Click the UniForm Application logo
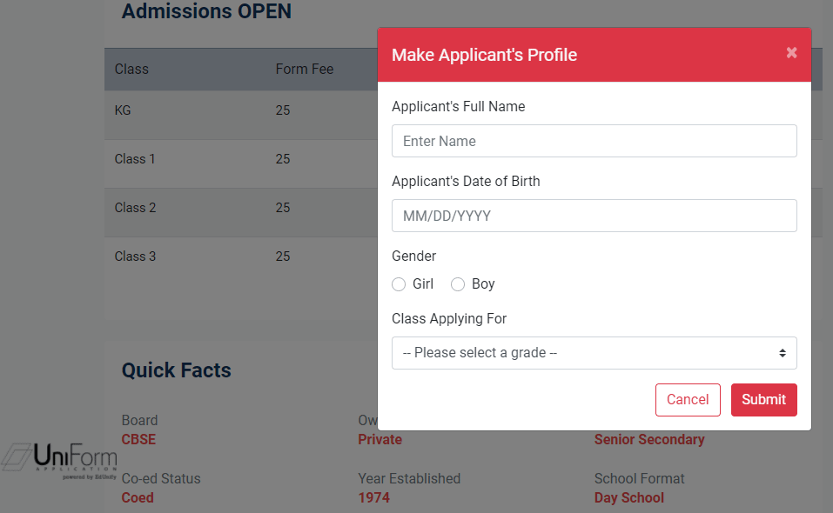 click(x=59, y=461)
